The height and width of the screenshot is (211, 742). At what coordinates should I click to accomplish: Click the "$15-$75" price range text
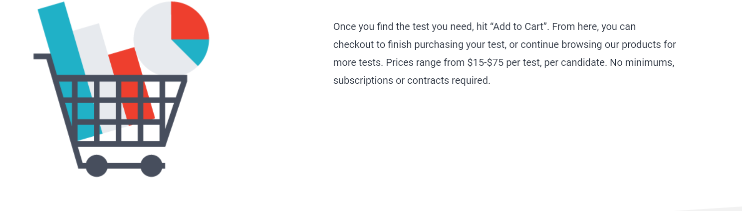click(x=485, y=62)
